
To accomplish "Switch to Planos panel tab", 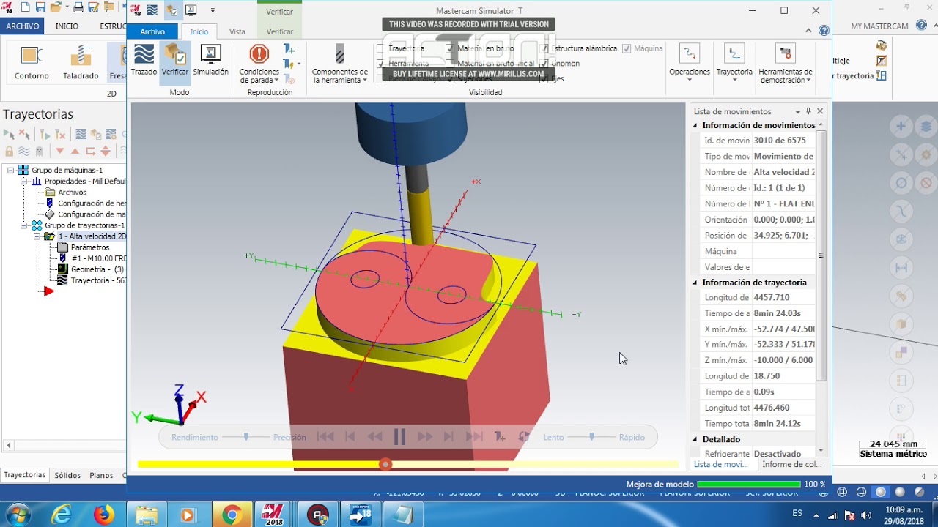I will pos(101,475).
